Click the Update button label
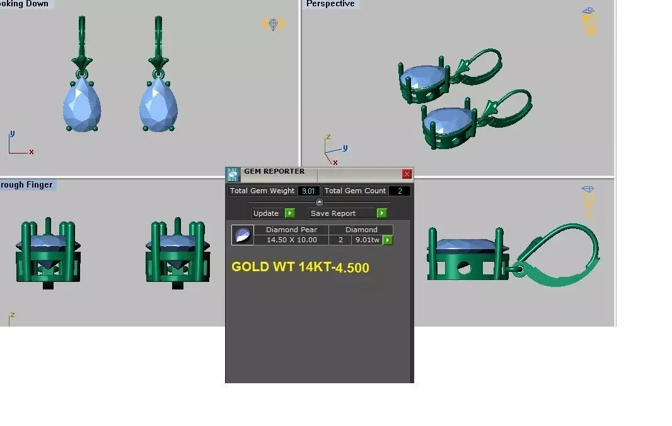The height and width of the screenshot is (426, 672). tap(266, 213)
